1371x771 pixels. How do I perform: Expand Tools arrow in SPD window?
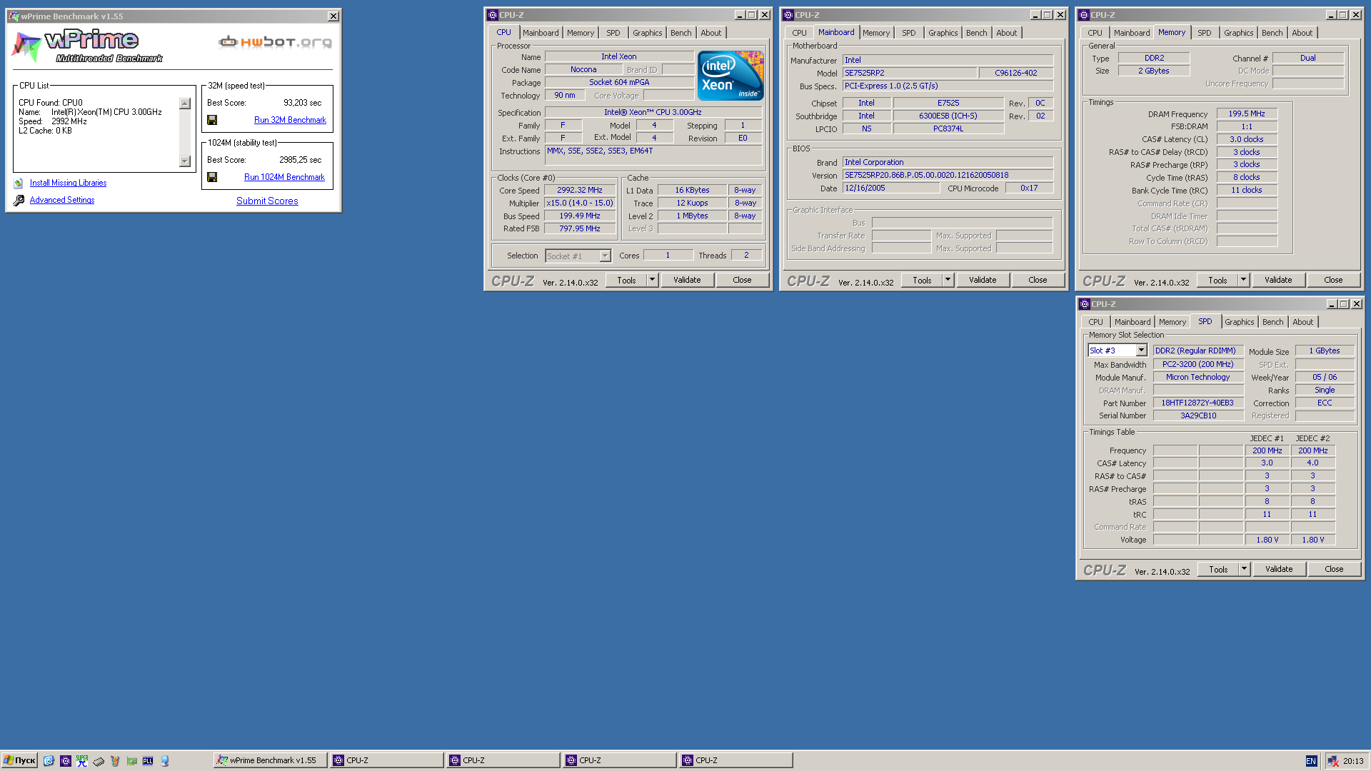click(x=1244, y=569)
